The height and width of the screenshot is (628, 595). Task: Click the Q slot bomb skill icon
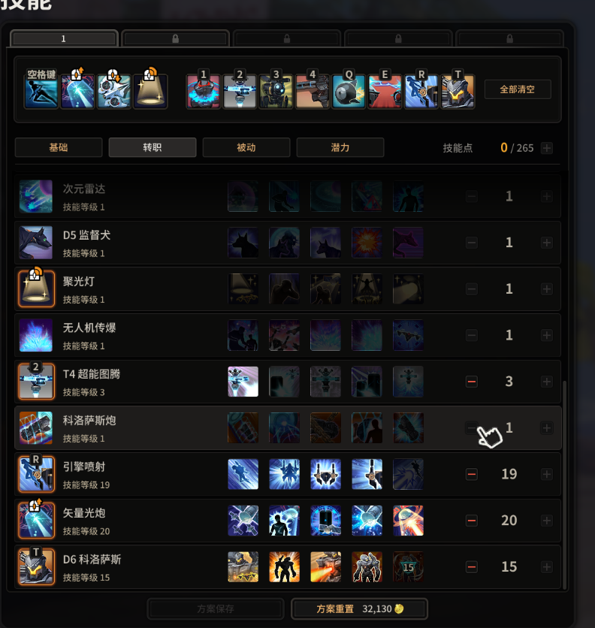pyautogui.click(x=349, y=92)
